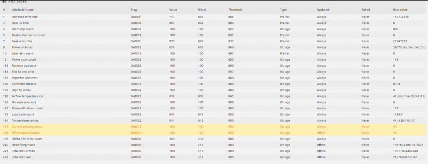Image resolution: width=428 pixels, height=164 pixels.
Task: Click the End-to-end error attribute
Action: 23,72
